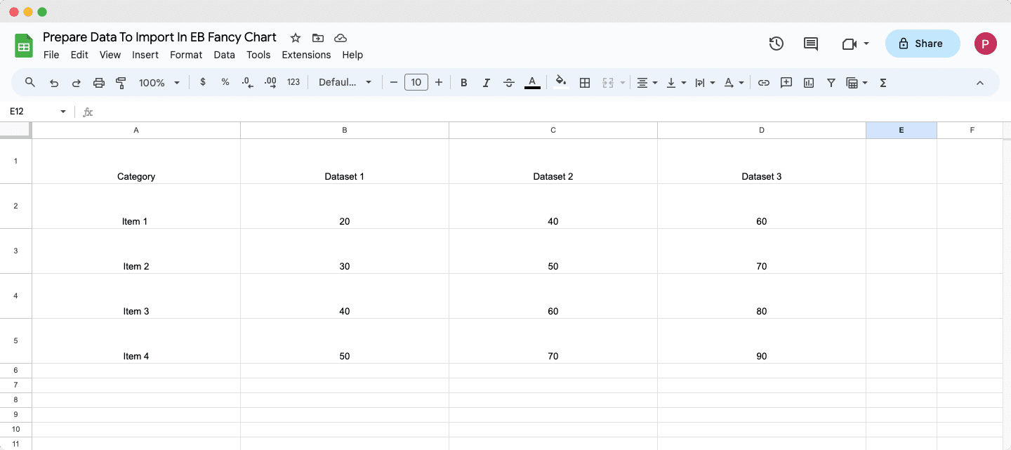Decrease decimal places for the selection
Screen dimensions: 1011x450
246,82
